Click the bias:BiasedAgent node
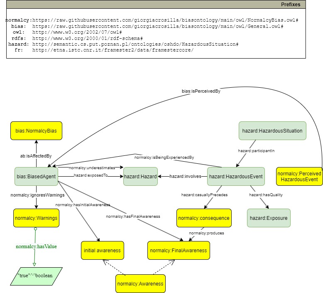 (36, 177)
